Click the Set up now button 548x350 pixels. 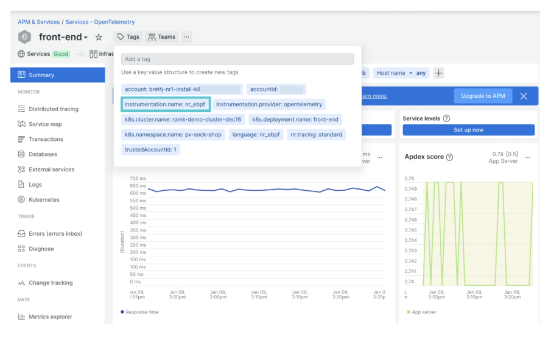point(468,130)
